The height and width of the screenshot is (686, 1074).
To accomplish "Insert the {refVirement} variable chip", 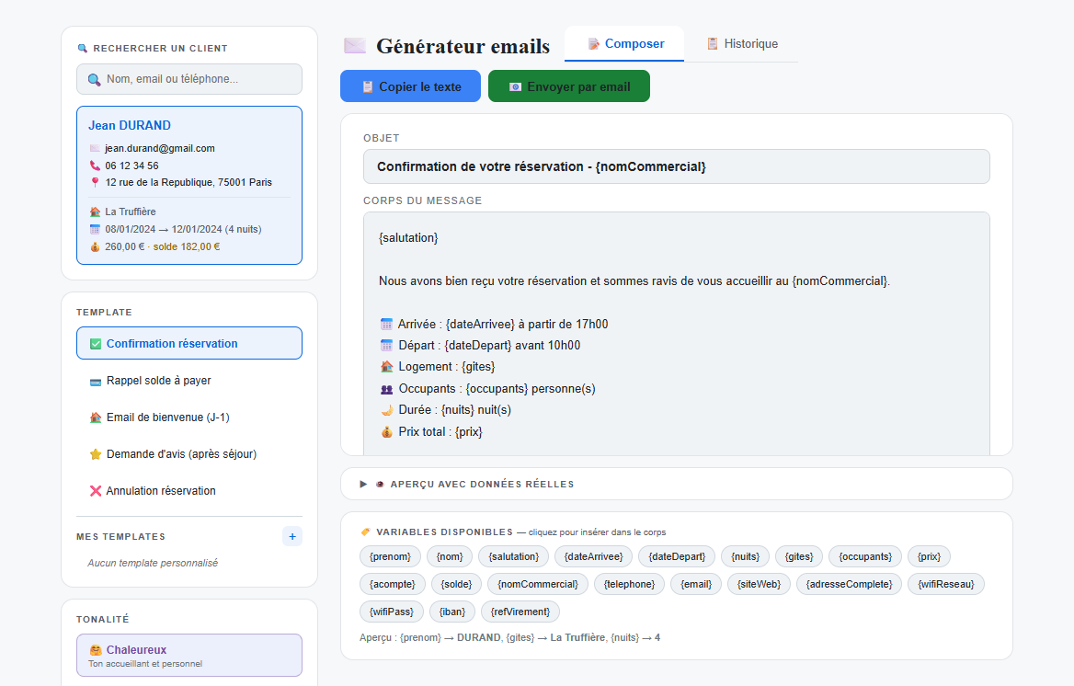I will click(x=520, y=612).
